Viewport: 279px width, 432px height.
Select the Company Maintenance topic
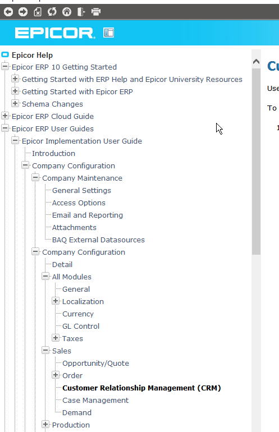click(x=82, y=178)
